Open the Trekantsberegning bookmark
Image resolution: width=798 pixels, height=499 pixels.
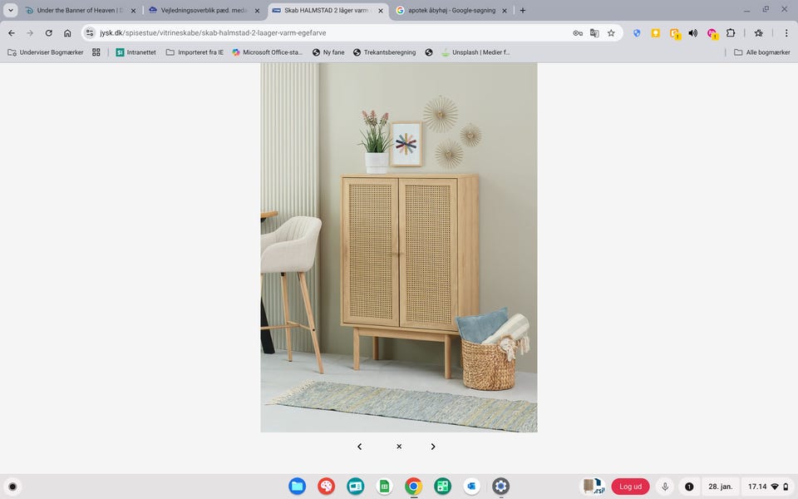click(384, 52)
